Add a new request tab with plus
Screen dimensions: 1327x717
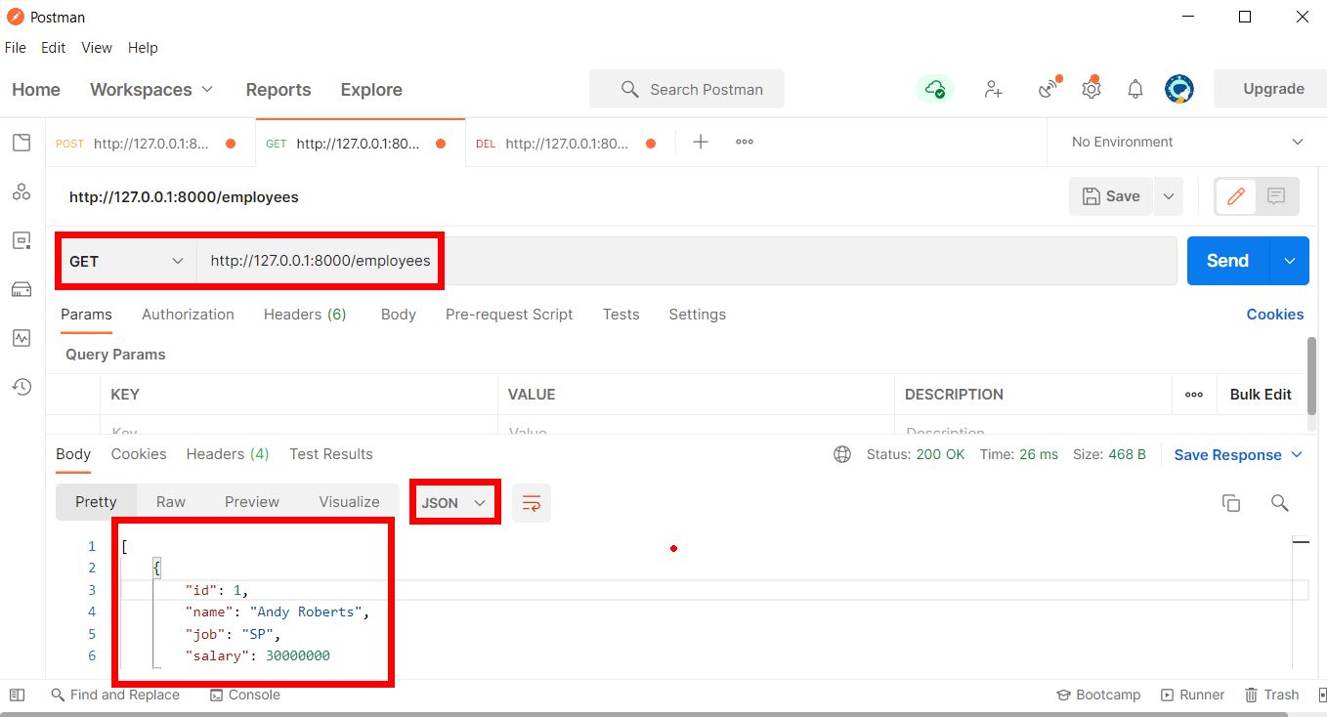point(701,142)
